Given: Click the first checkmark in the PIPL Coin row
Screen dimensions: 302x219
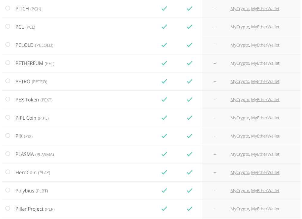Looking at the screenshot, I should point(164,118).
